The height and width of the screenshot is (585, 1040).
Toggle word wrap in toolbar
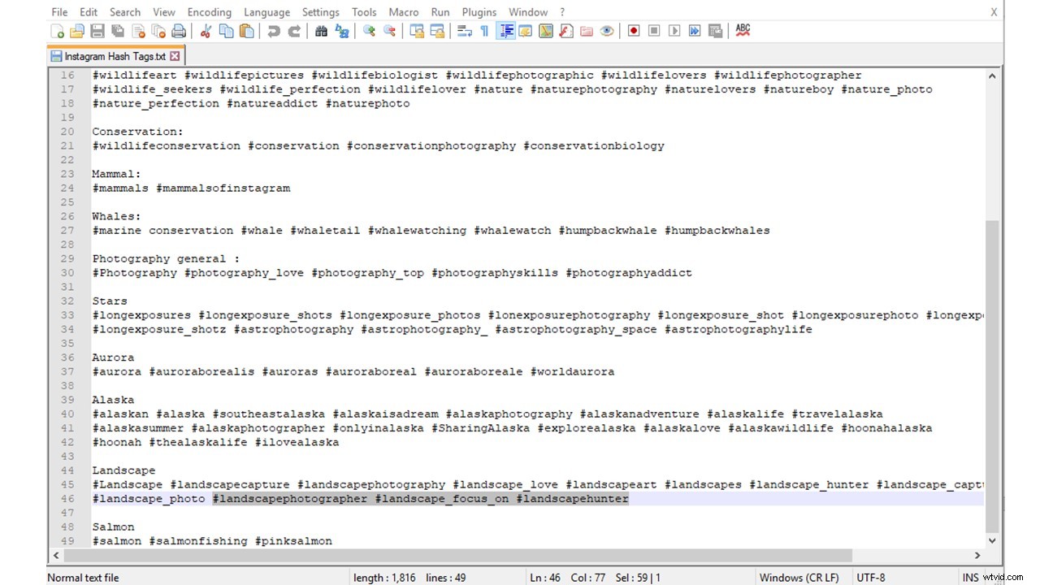pos(465,32)
